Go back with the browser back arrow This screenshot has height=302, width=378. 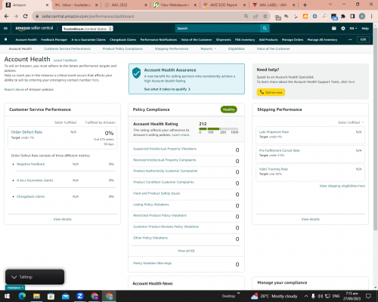(x=7, y=17)
